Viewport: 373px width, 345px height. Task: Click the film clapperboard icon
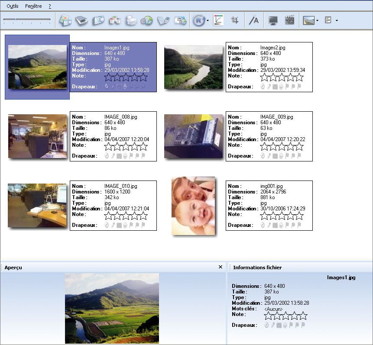[x=289, y=20]
